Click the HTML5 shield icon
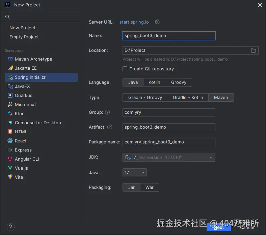266x235 pixels. point(10,132)
